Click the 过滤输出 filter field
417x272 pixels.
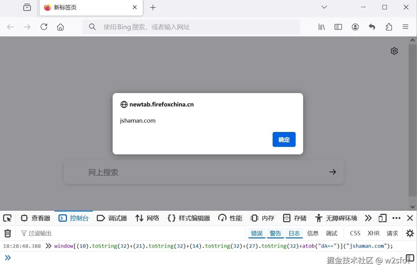[131, 233]
